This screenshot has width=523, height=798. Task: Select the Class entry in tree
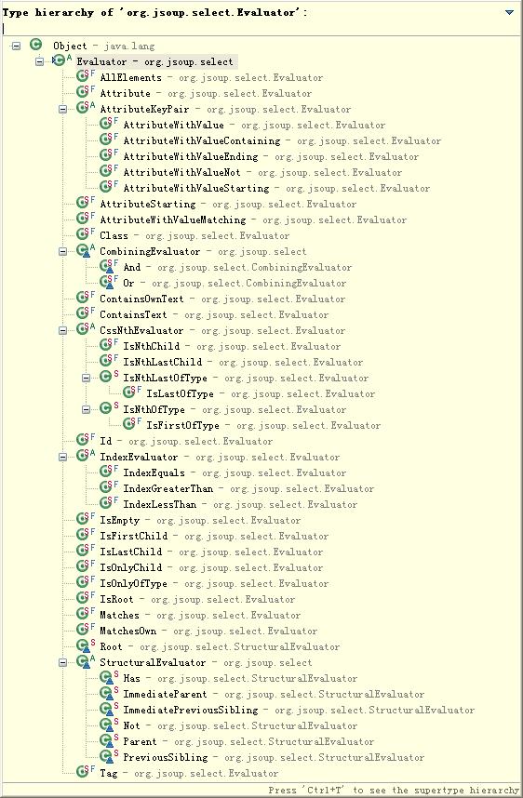194,235
